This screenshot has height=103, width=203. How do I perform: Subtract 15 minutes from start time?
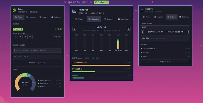tap(15, 37)
